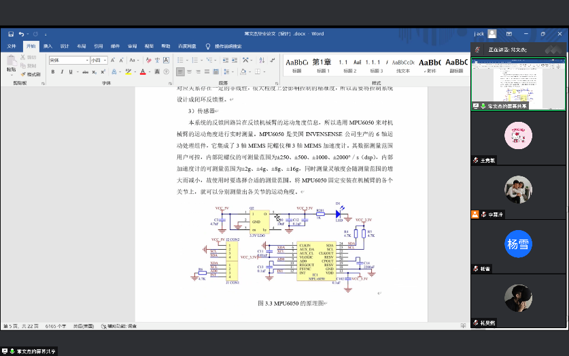Screen dimensions: 569x356
Task: Apply a bulleted list
Action: pyautogui.click(x=180, y=60)
